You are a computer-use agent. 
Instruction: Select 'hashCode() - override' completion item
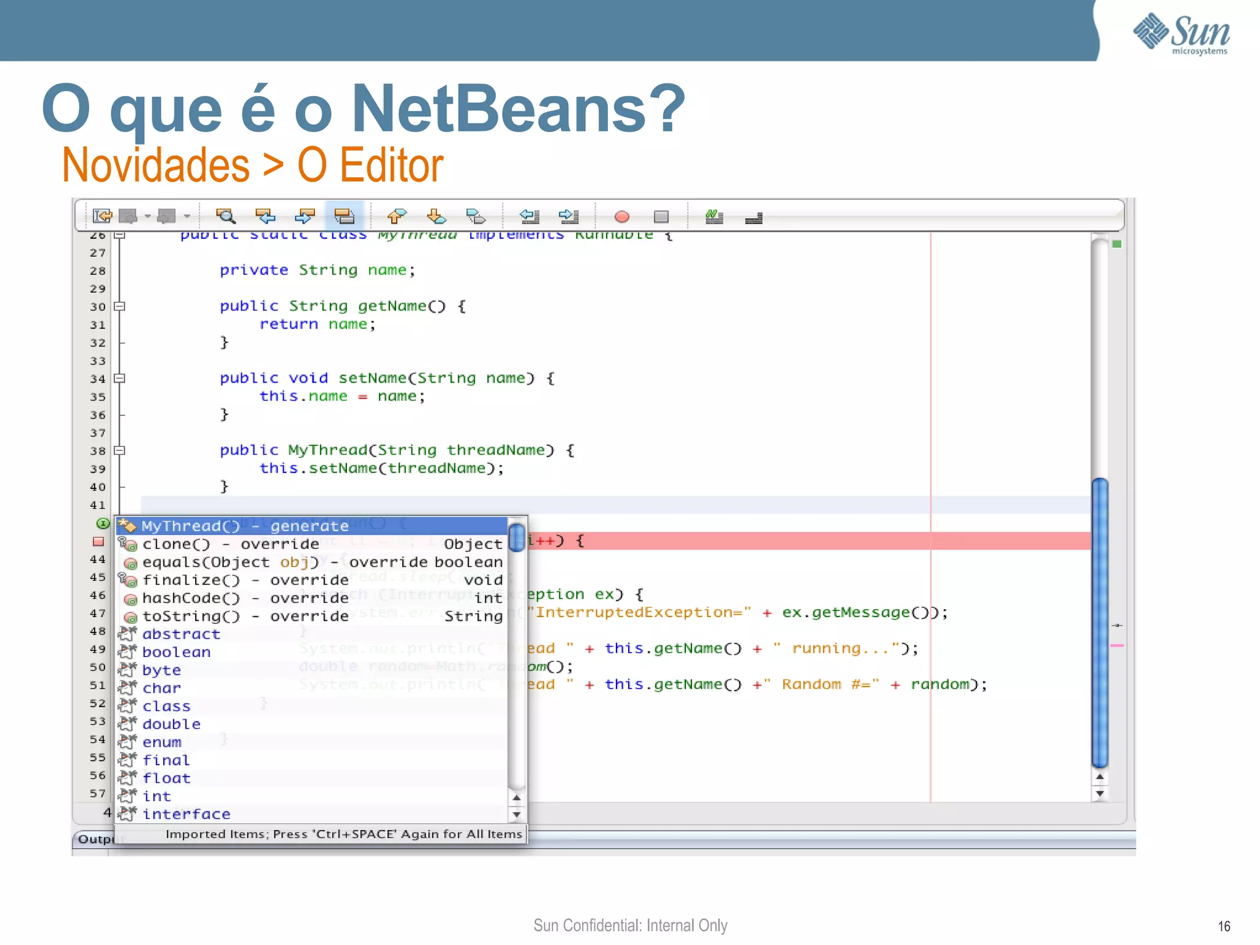click(312, 598)
